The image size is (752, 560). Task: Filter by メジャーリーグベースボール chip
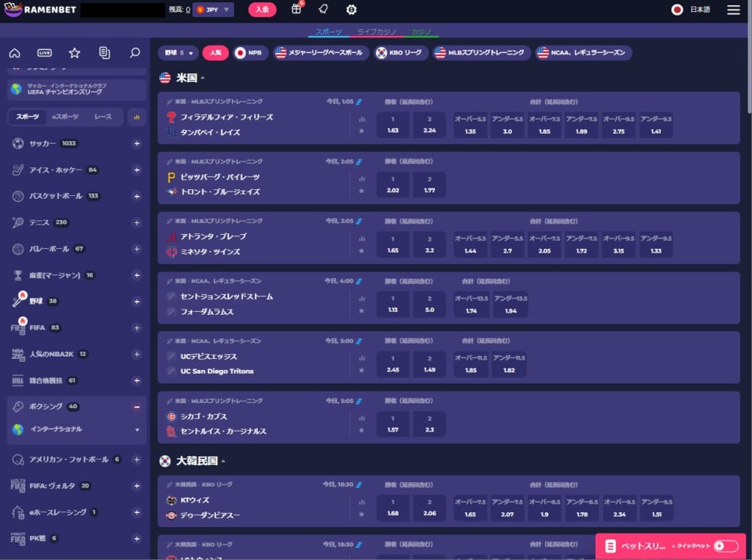click(320, 53)
